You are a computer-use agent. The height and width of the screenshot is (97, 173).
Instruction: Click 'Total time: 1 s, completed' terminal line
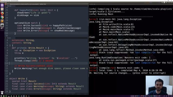tap(125, 70)
